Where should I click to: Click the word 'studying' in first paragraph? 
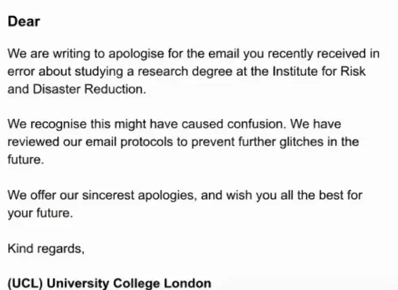click(x=99, y=72)
